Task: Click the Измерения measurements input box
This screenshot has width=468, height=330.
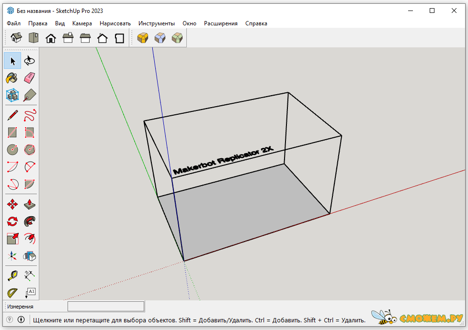Action: pyautogui.click(x=106, y=306)
